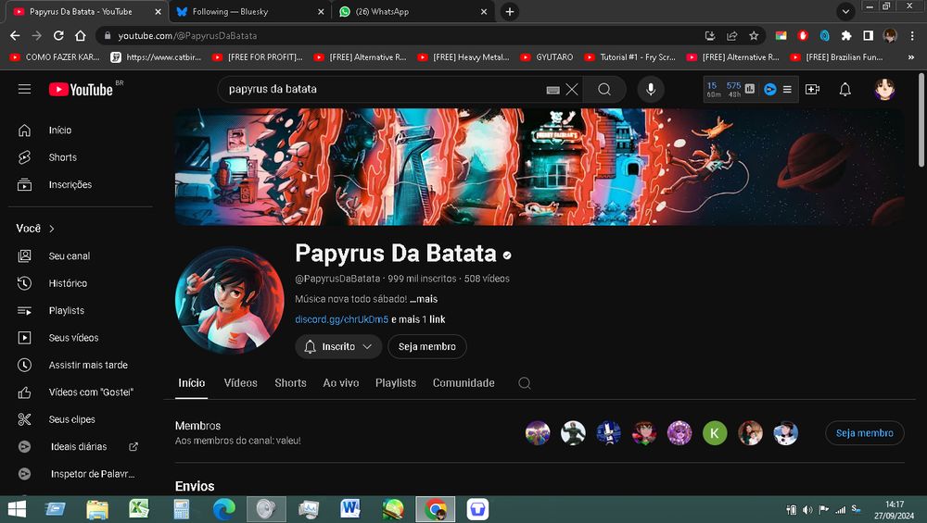Open the discord.gg/chrUkDm5 link
Image resolution: width=927 pixels, height=523 pixels.
click(x=342, y=319)
